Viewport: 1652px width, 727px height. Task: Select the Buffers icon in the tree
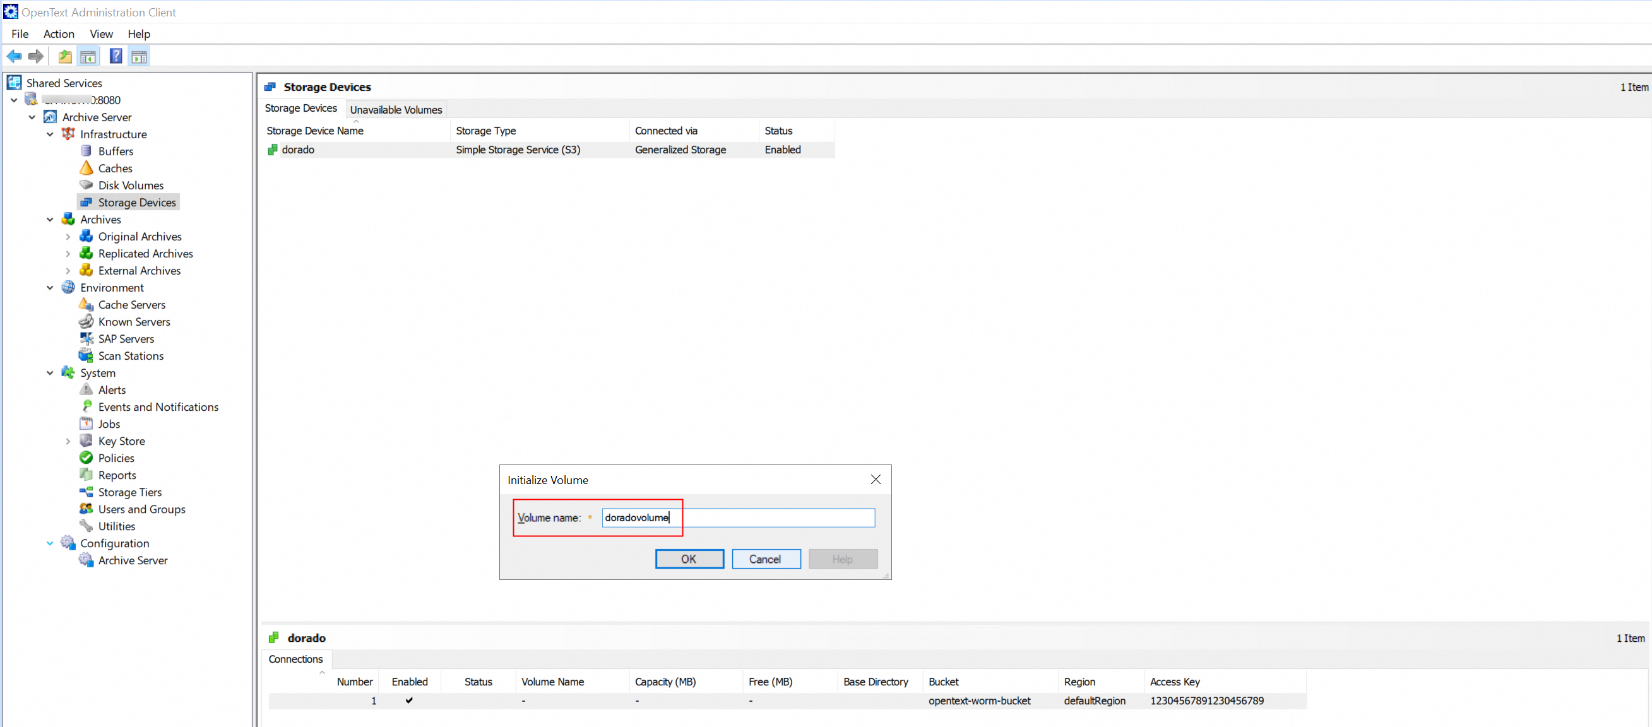[86, 151]
